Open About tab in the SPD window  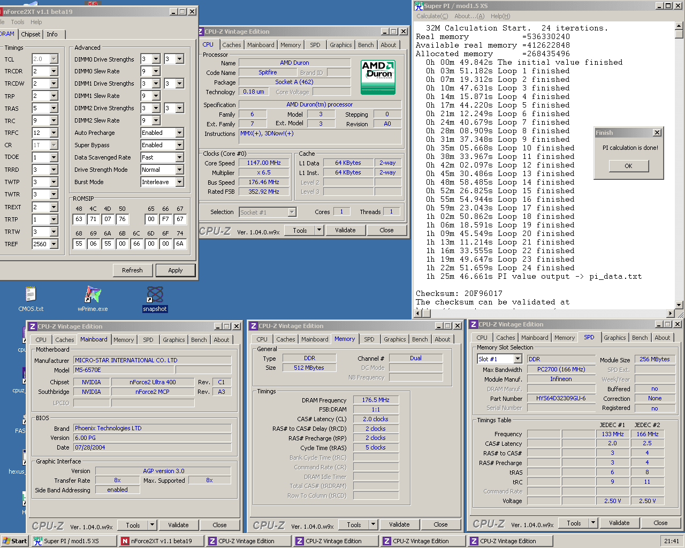tap(663, 338)
